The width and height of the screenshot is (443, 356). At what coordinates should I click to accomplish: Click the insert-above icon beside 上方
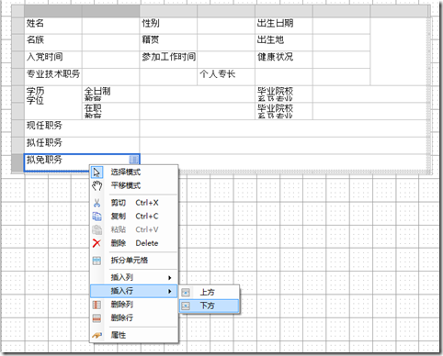point(186,293)
